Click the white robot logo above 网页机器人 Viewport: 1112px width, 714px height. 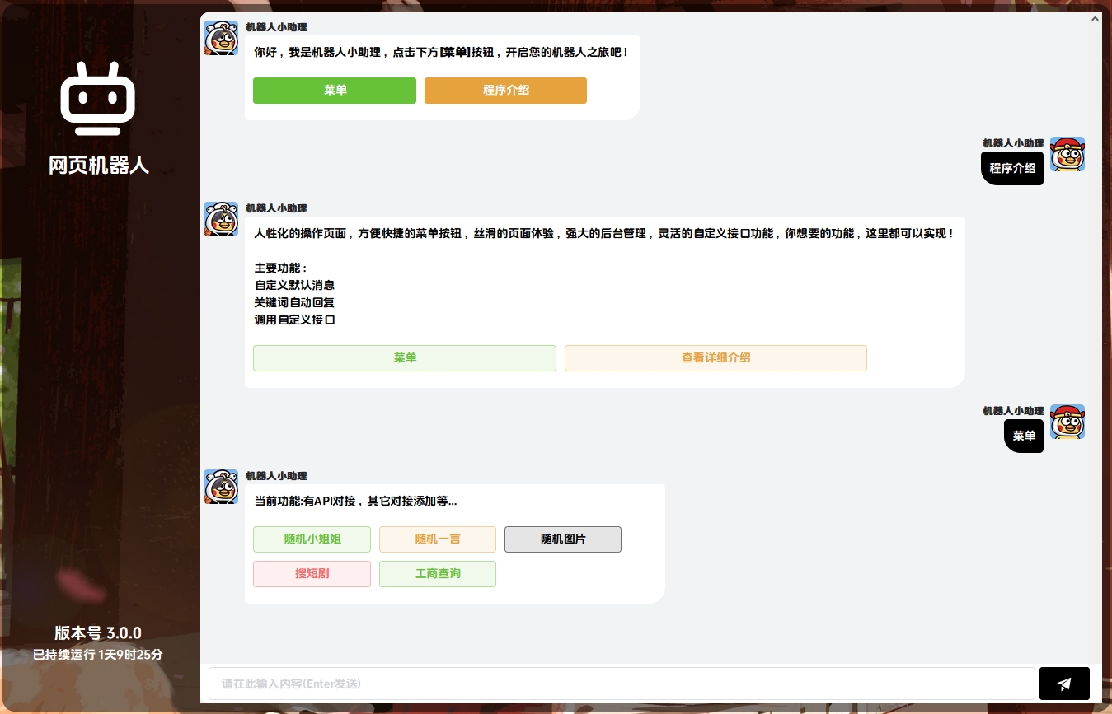click(97, 98)
